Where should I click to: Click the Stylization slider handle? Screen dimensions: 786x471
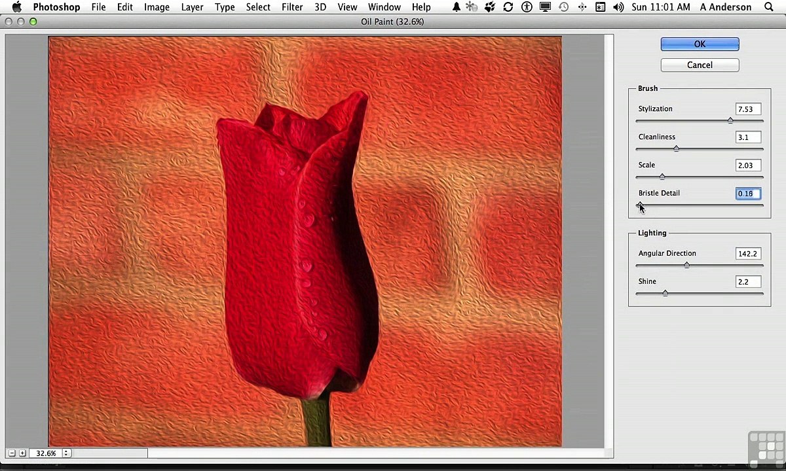tap(730, 120)
